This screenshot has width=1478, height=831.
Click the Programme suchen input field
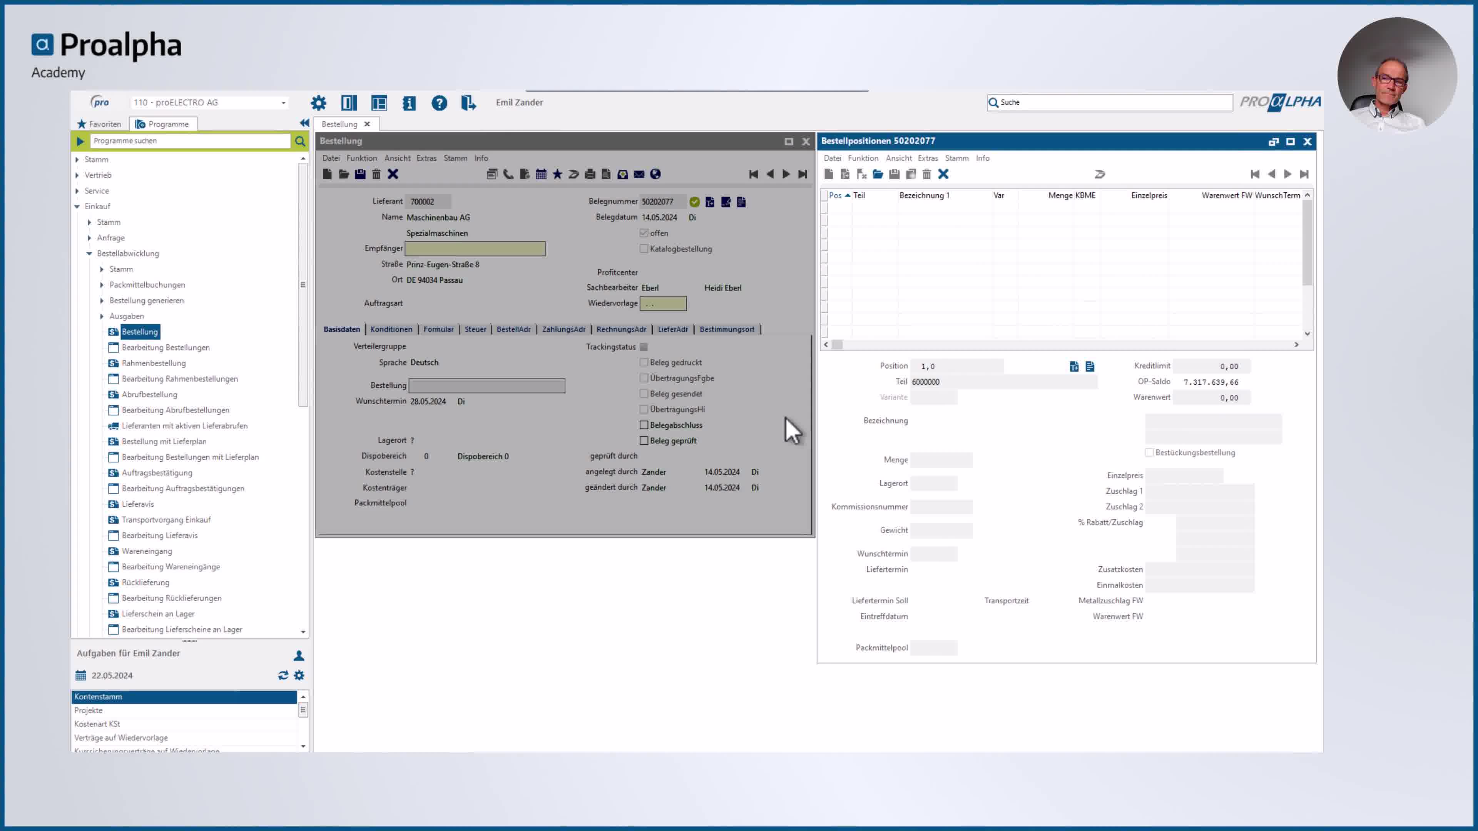click(190, 141)
